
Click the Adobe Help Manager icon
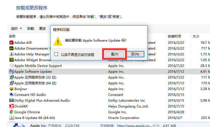coord(11,54)
